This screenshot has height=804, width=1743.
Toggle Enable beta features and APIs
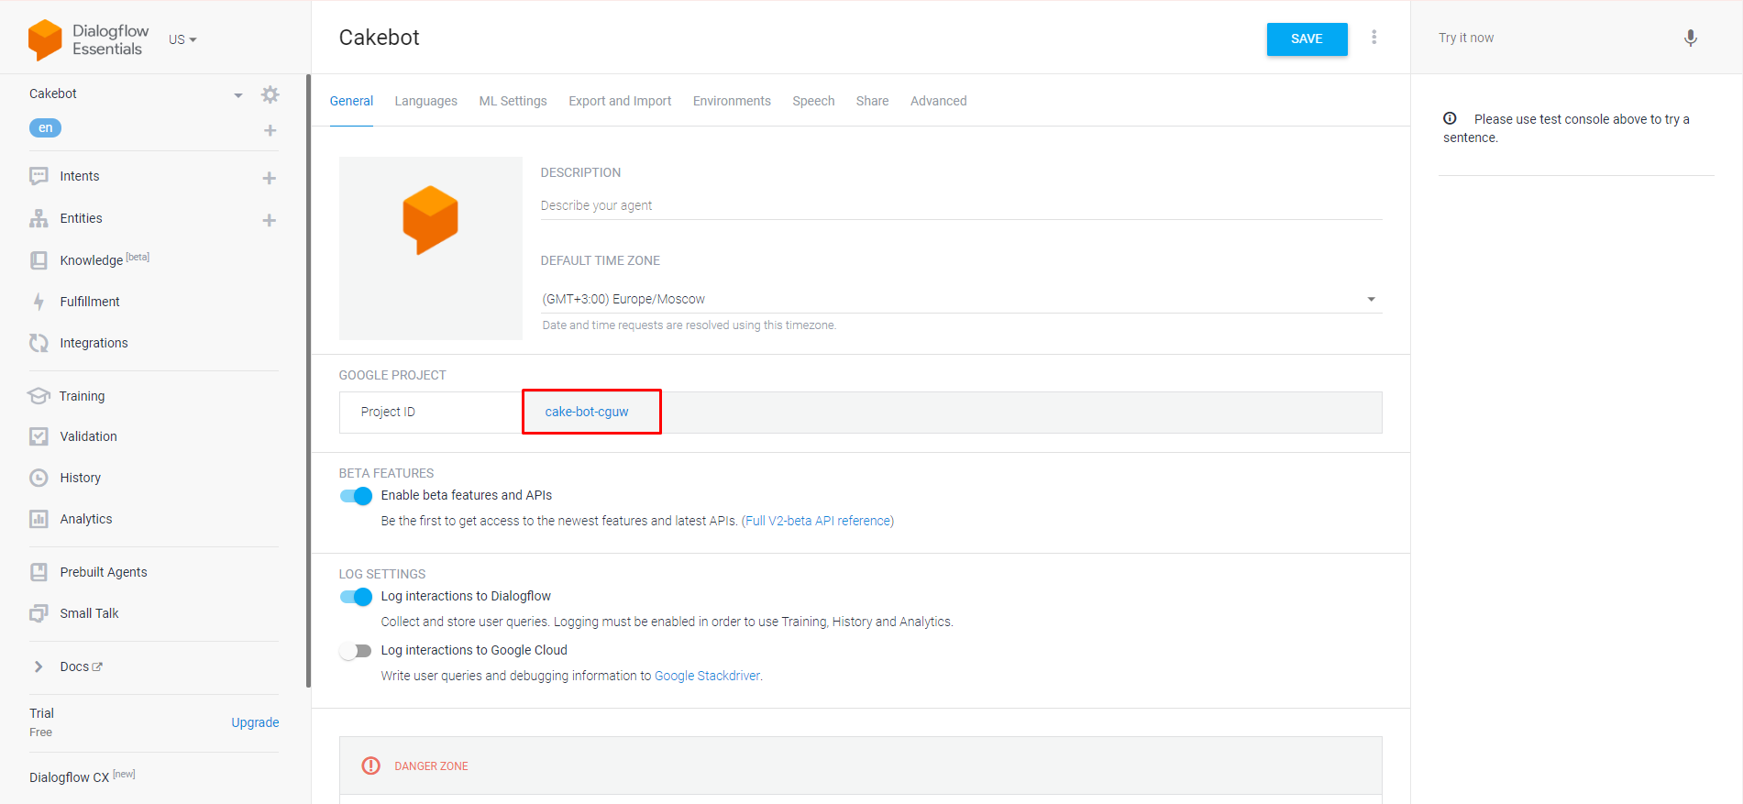pyautogui.click(x=356, y=496)
